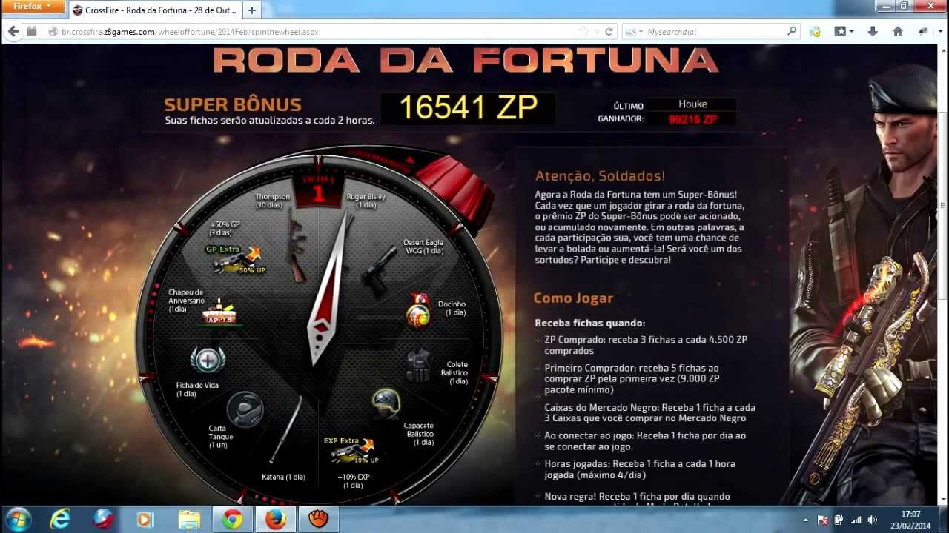Click the Receba fichas quando: text
Viewport: 949px width, 533px height.
tap(590, 323)
